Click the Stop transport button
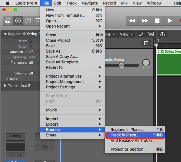181x162 pixels. 157,21
